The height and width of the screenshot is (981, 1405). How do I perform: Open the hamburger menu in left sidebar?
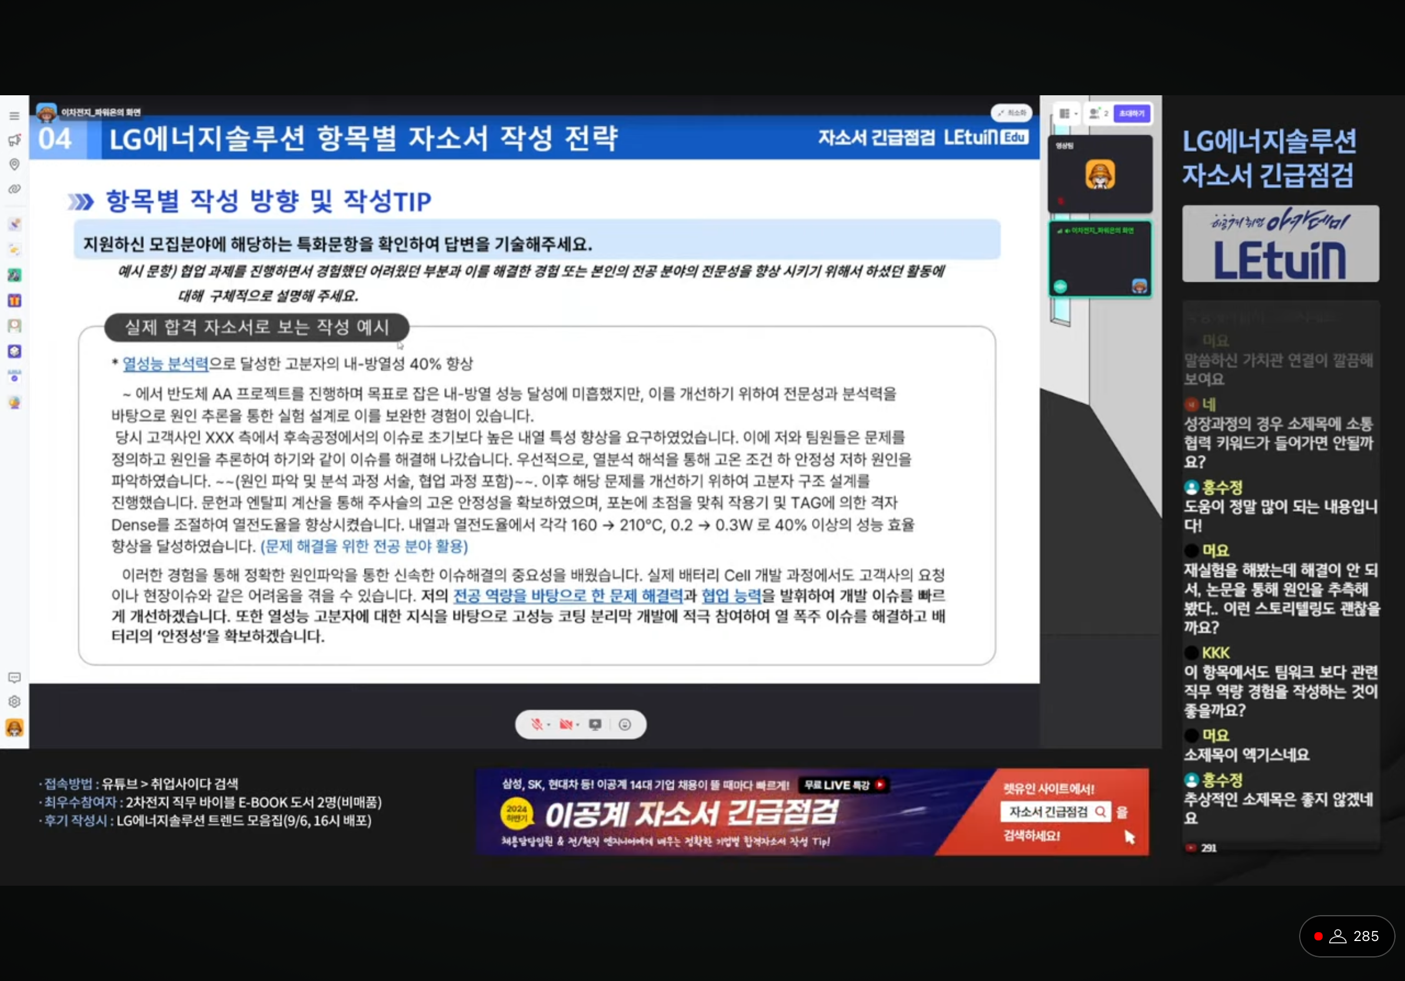[14, 116]
